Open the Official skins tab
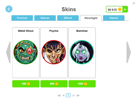 pos(68,18)
